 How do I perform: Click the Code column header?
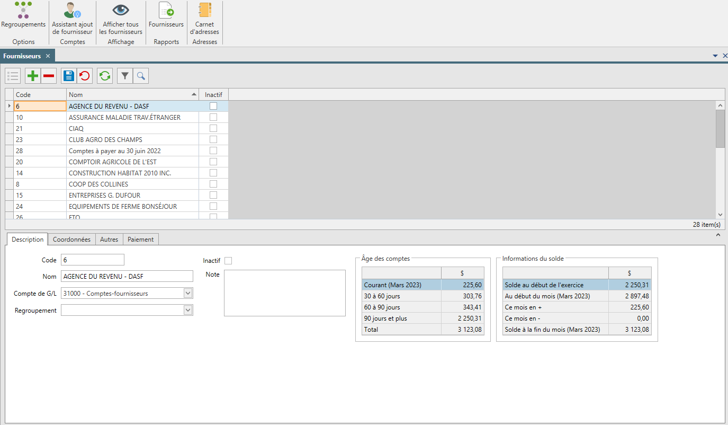(40, 94)
